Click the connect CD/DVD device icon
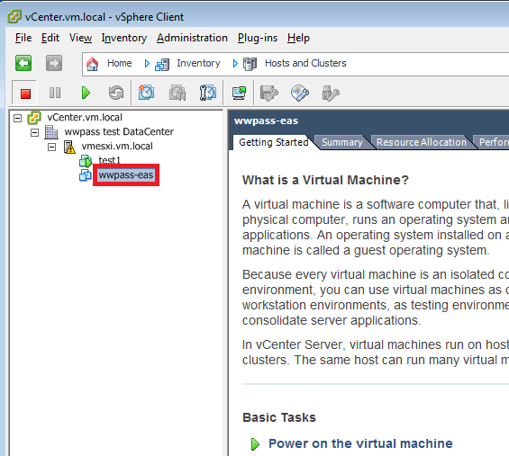 click(300, 94)
